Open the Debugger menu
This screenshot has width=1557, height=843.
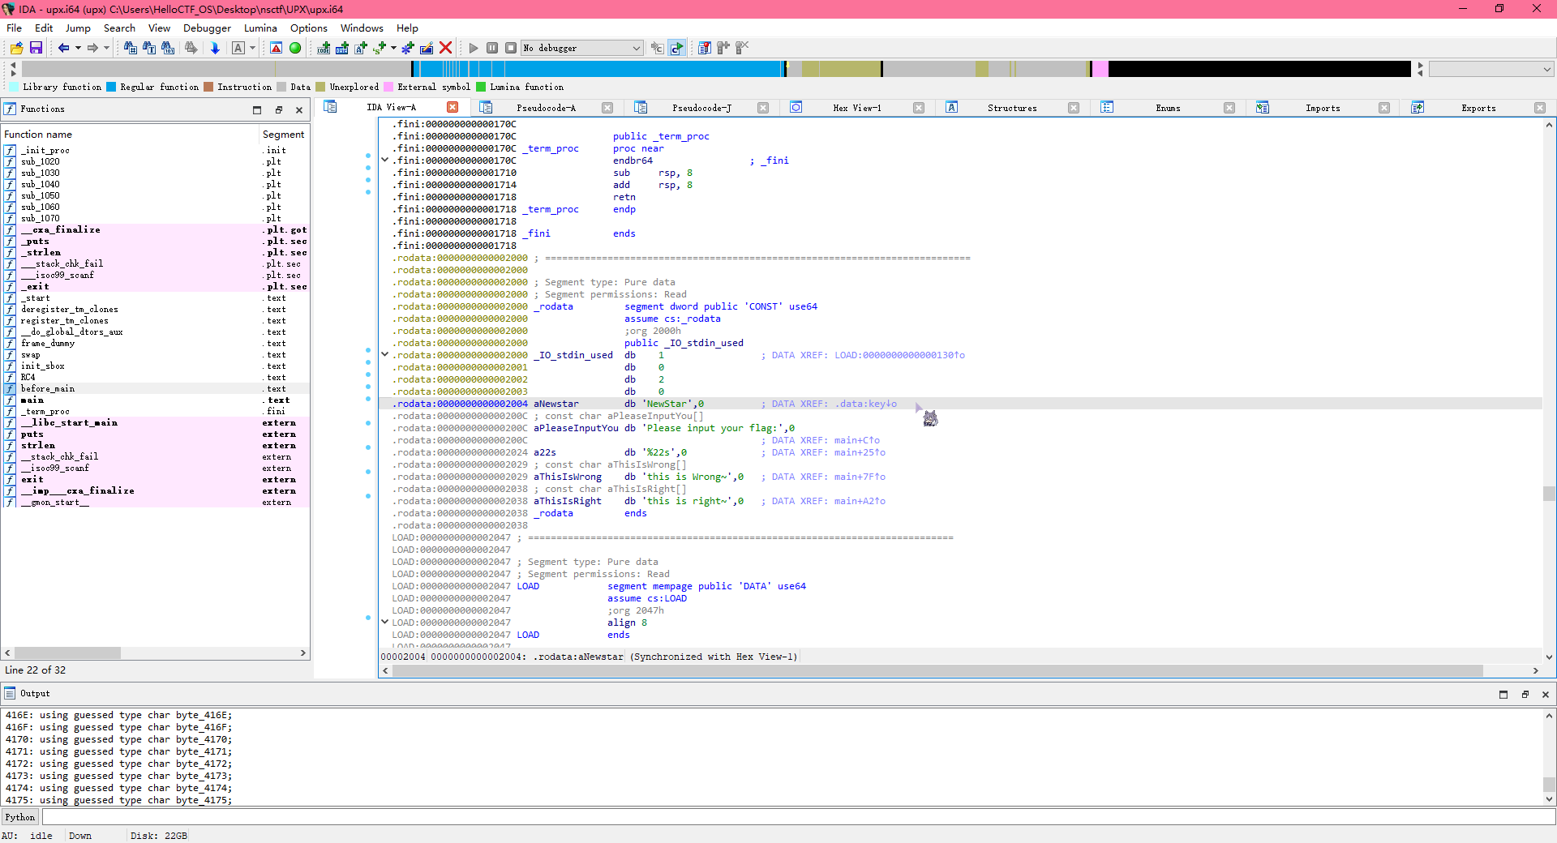point(207,28)
